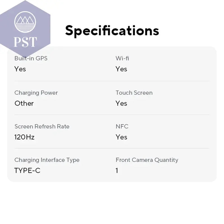Select the Yes value under Touch Screen

coord(121,103)
